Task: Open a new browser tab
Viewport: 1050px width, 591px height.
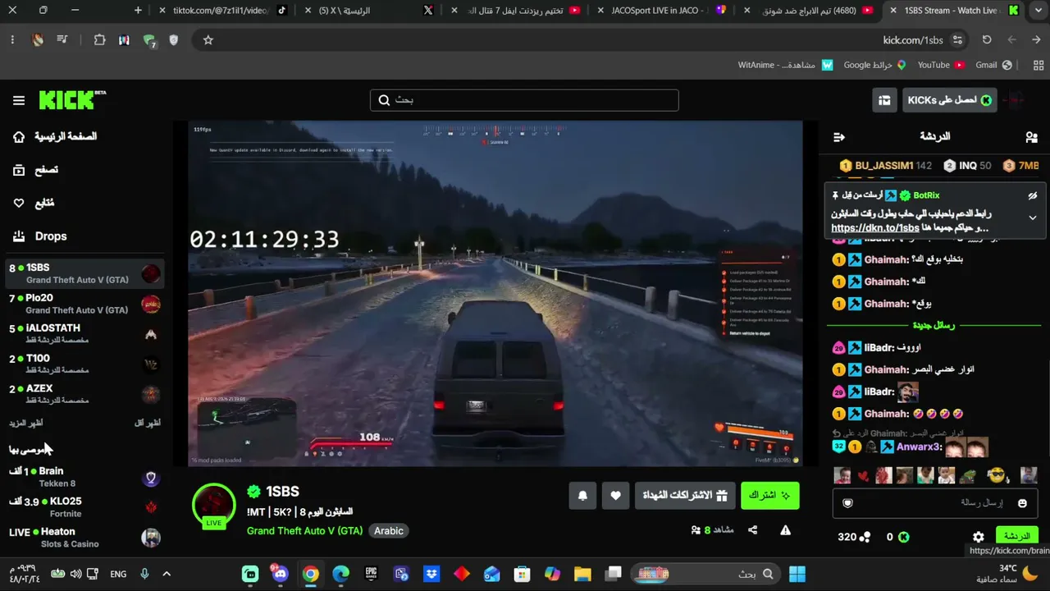Action: tap(138, 11)
